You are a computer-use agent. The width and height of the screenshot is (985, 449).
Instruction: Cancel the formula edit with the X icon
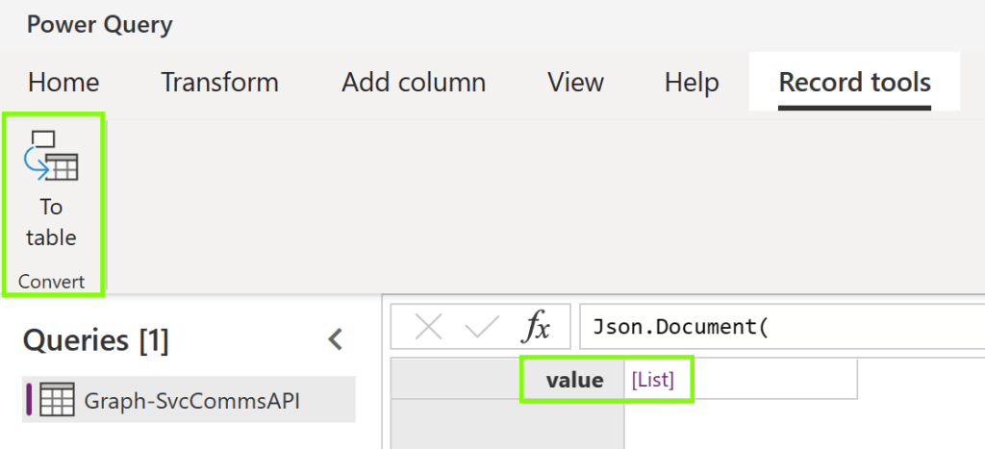428,328
